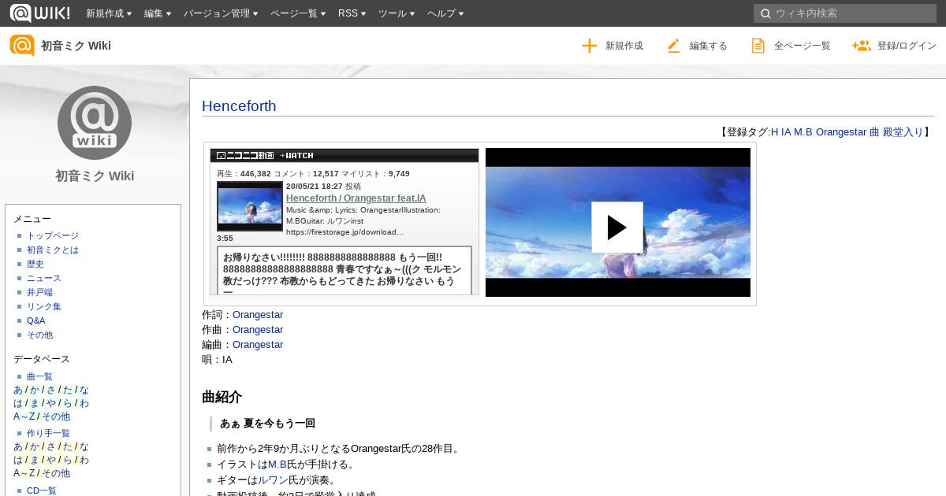Screen dimensions: 946x496
Task: Open Q&A in sidebar menu
Action: 36,320
